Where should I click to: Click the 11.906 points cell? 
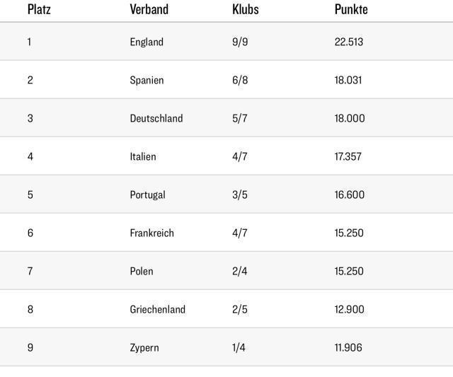tap(348, 347)
